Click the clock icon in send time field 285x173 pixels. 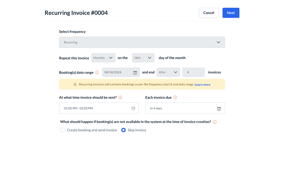coord(133,108)
